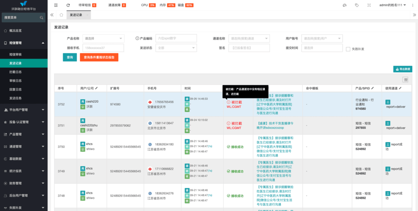The height and width of the screenshot is (211, 418).
Task: Click the pencil icon next to 使用通道 header
Action: click(400, 88)
